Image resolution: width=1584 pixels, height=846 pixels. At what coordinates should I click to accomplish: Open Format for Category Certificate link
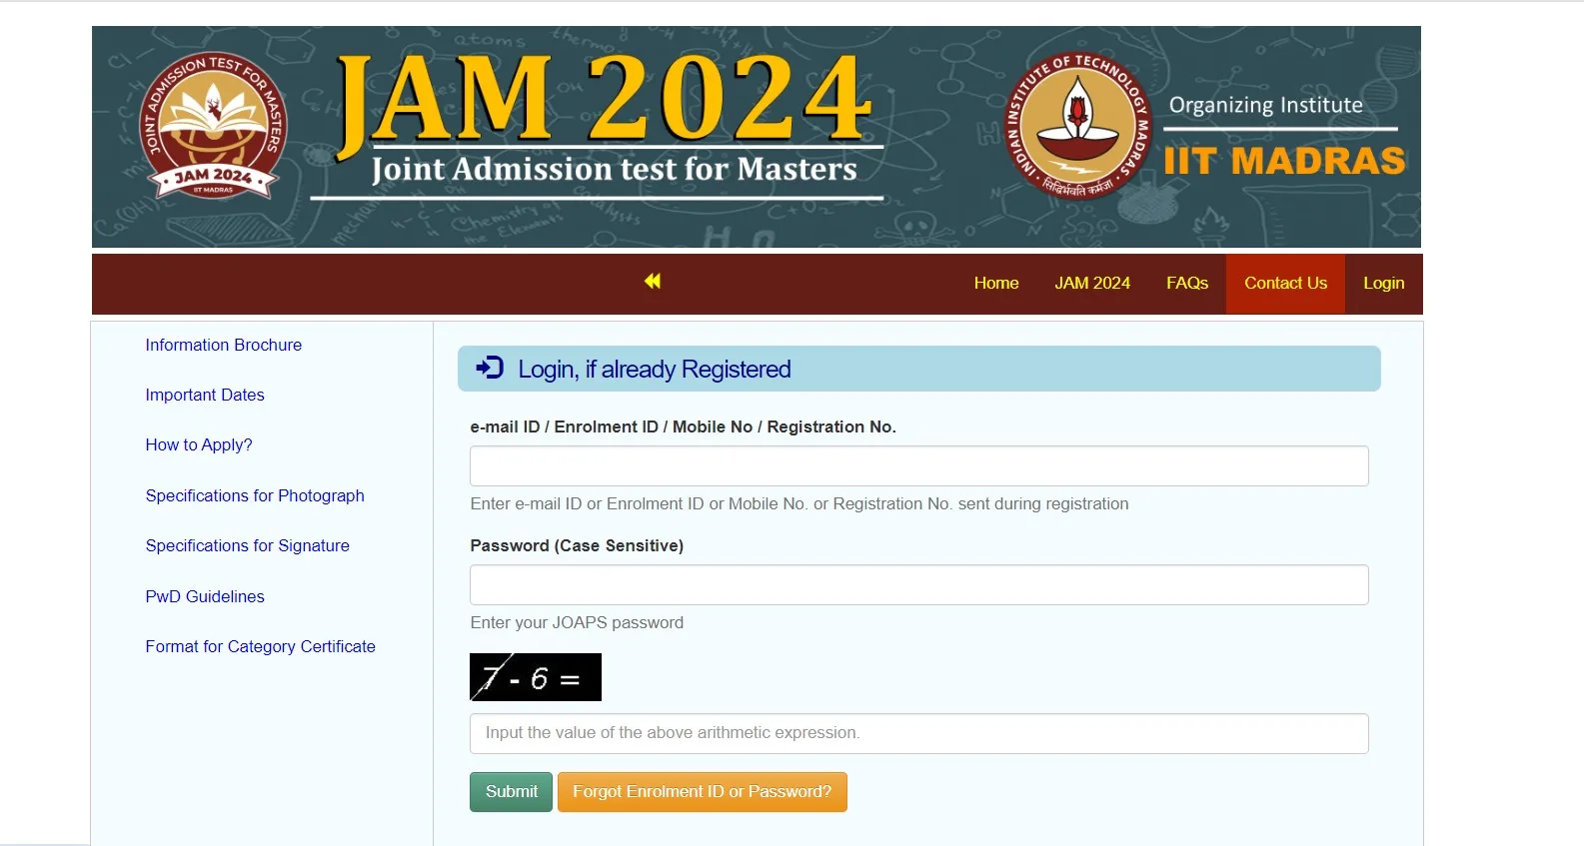point(261,646)
